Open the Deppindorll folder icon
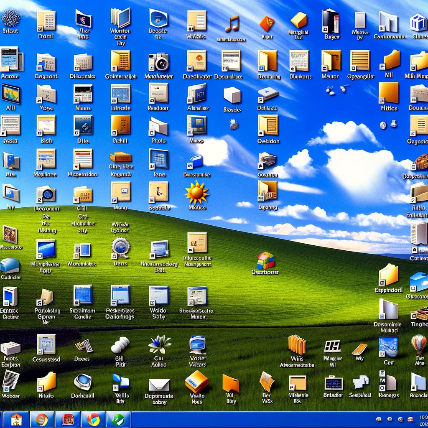This screenshot has width=428, height=428. pos(388,275)
